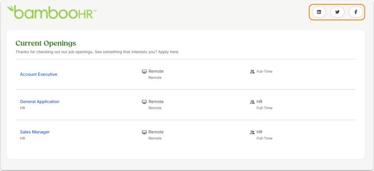This screenshot has width=374, height=171.
Task: Click Remote location in Sales Manager row
Action: pos(156,132)
